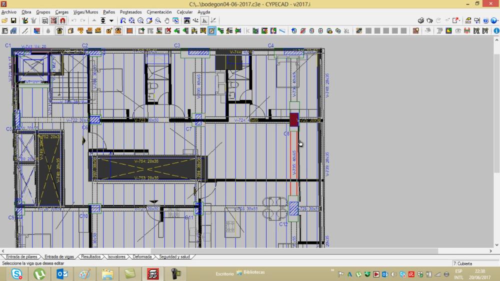This screenshot has width=500, height=281.
Task: Click the red X delete beam icon
Action: pos(167,31)
